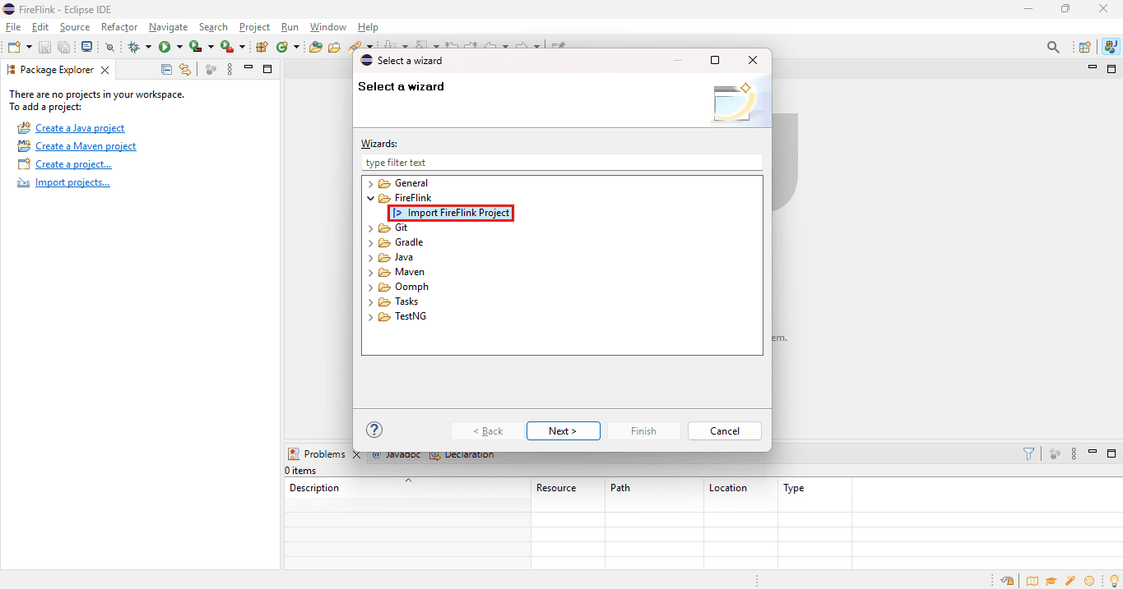1123x589 pixels.
Task: Click the toolbar Search magnifier icon
Action: [x=1053, y=48]
